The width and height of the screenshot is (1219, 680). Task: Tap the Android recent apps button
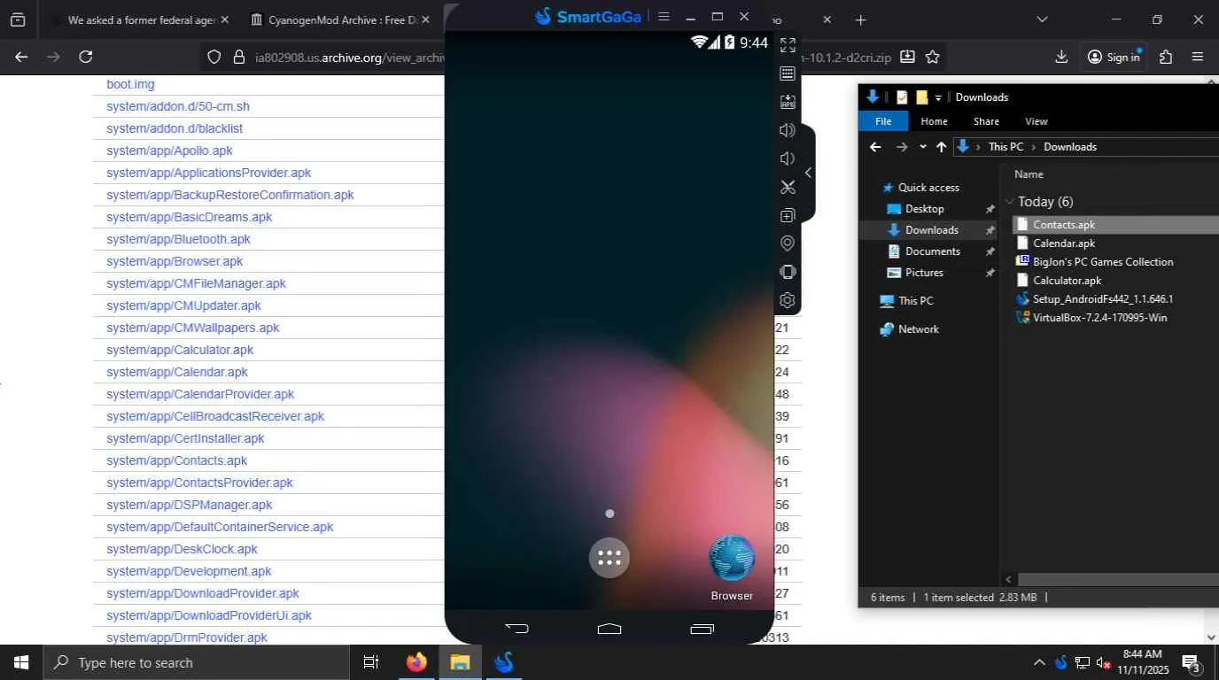(x=702, y=629)
